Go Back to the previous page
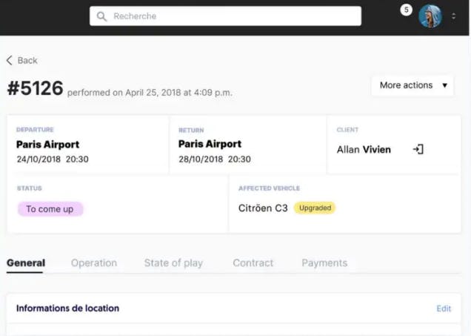 [22, 61]
